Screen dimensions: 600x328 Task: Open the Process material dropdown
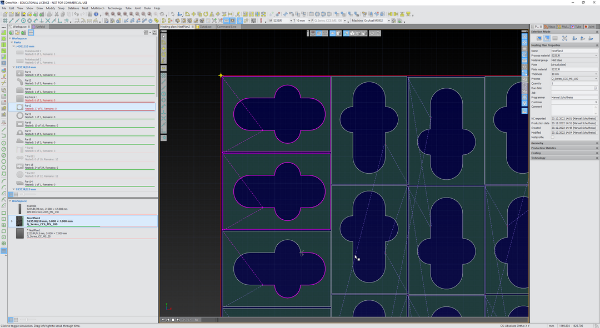click(x=574, y=55)
